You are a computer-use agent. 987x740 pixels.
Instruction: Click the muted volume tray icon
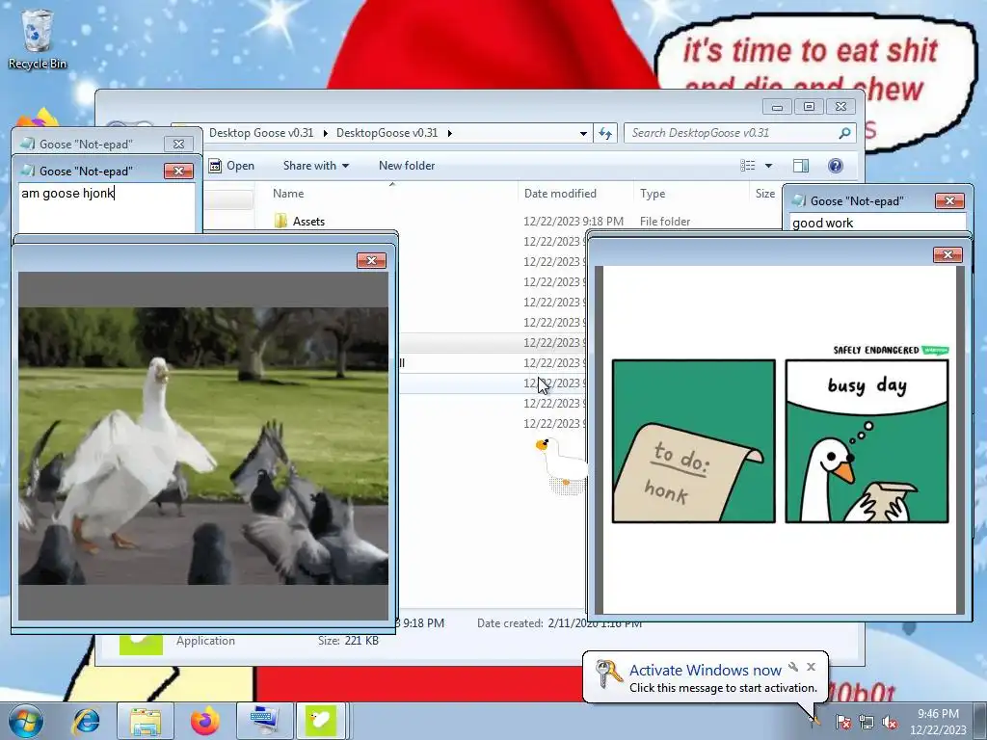coord(890,723)
